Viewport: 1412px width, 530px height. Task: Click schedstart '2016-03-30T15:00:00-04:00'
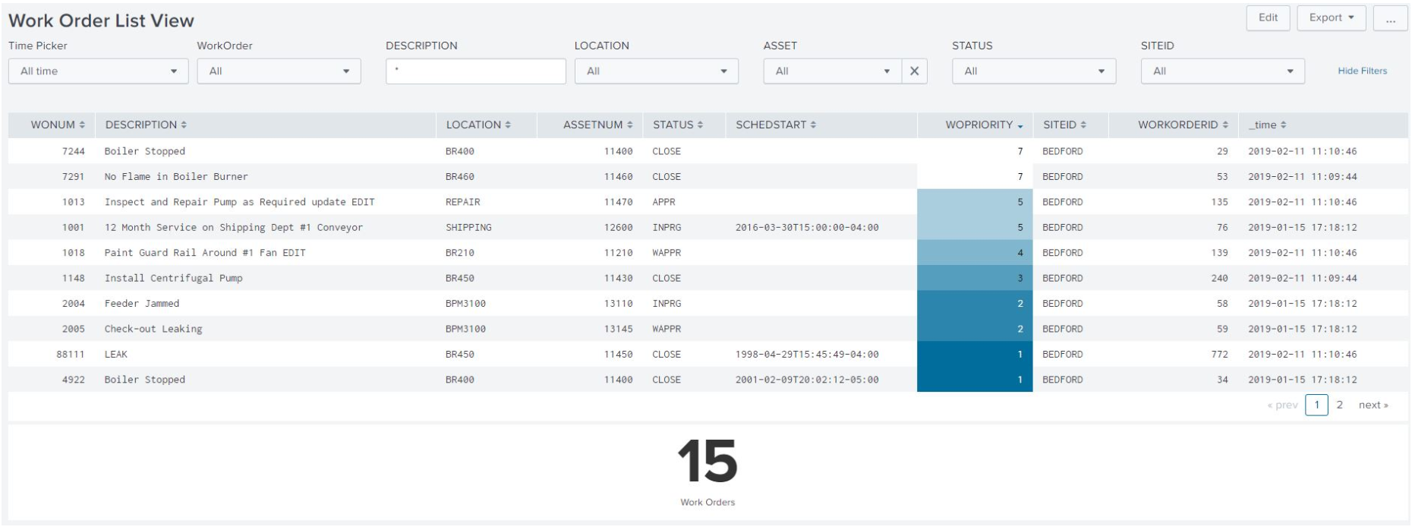coord(807,227)
